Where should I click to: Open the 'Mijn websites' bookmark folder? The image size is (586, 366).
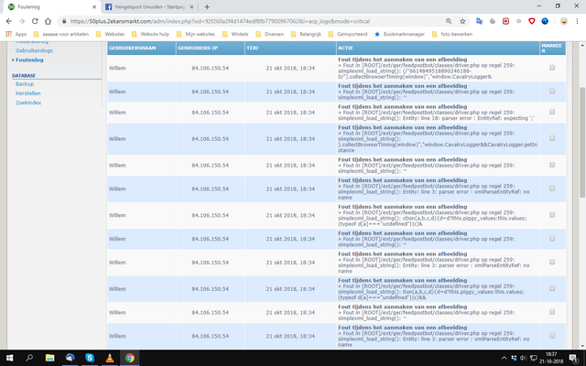[x=196, y=34]
